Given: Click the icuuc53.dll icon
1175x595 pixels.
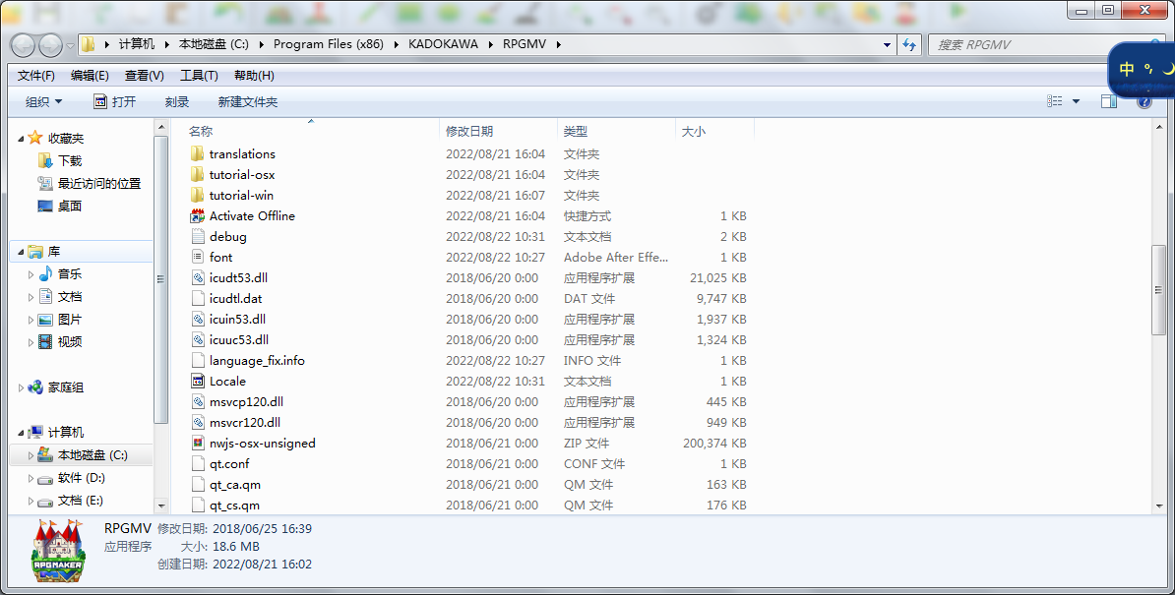Looking at the screenshot, I should pos(197,339).
